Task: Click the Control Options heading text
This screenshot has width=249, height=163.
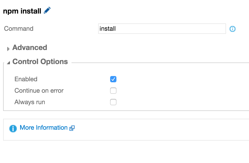Action: point(40,62)
